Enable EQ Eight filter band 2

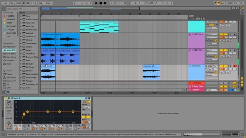[25, 128]
